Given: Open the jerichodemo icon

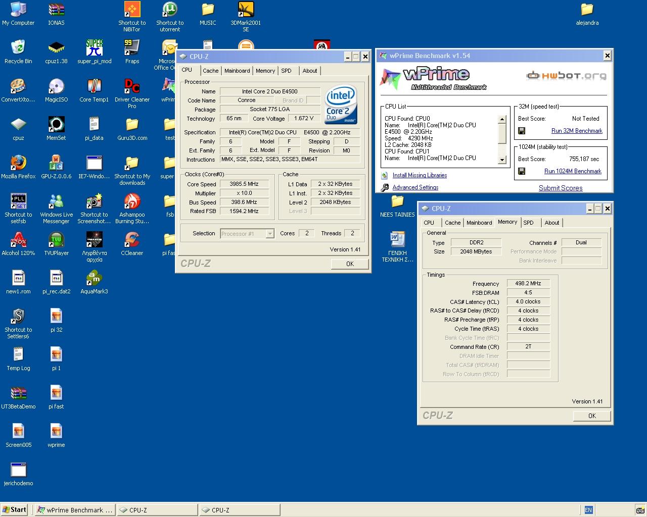Looking at the screenshot, I should coord(18,474).
